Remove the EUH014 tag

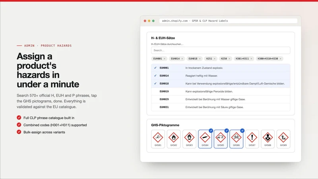pos(182,58)
